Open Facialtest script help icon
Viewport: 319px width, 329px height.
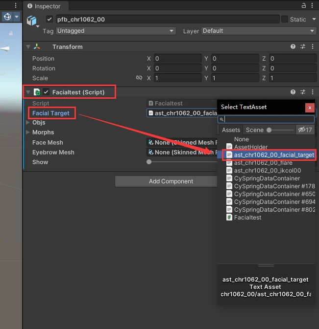[293, 92]
